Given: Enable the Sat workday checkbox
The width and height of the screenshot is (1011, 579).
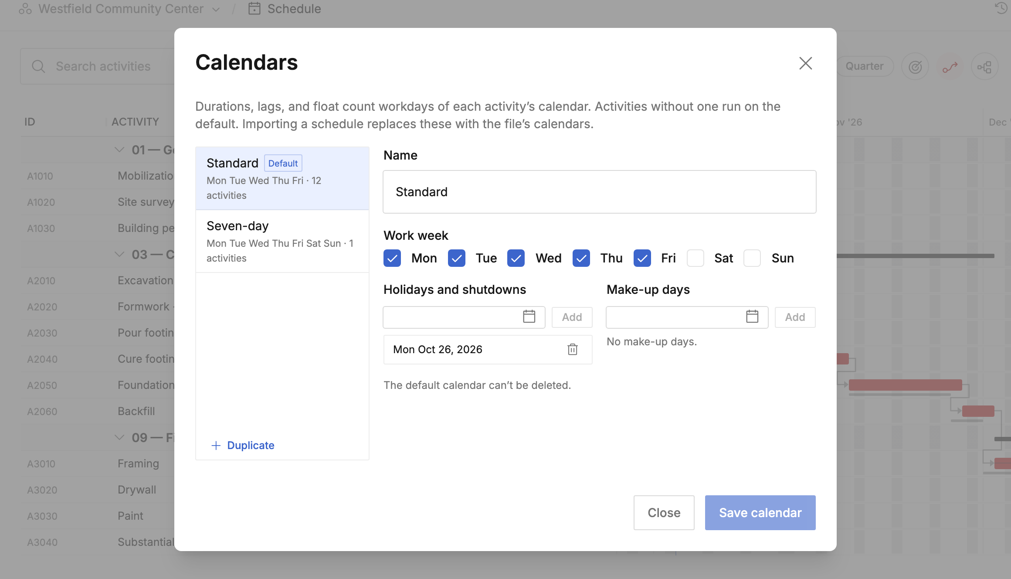Looking at the screenshot, I should pyautogui.click(x=695, y=258).
